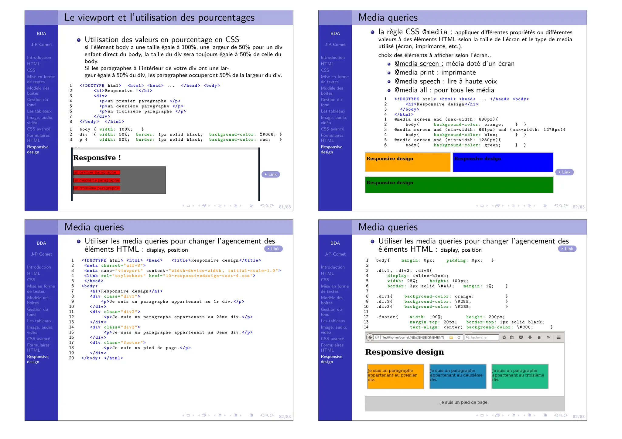
Task: Click the bookmark star icon in browser toolbar
Action: [x=504, y=337]
